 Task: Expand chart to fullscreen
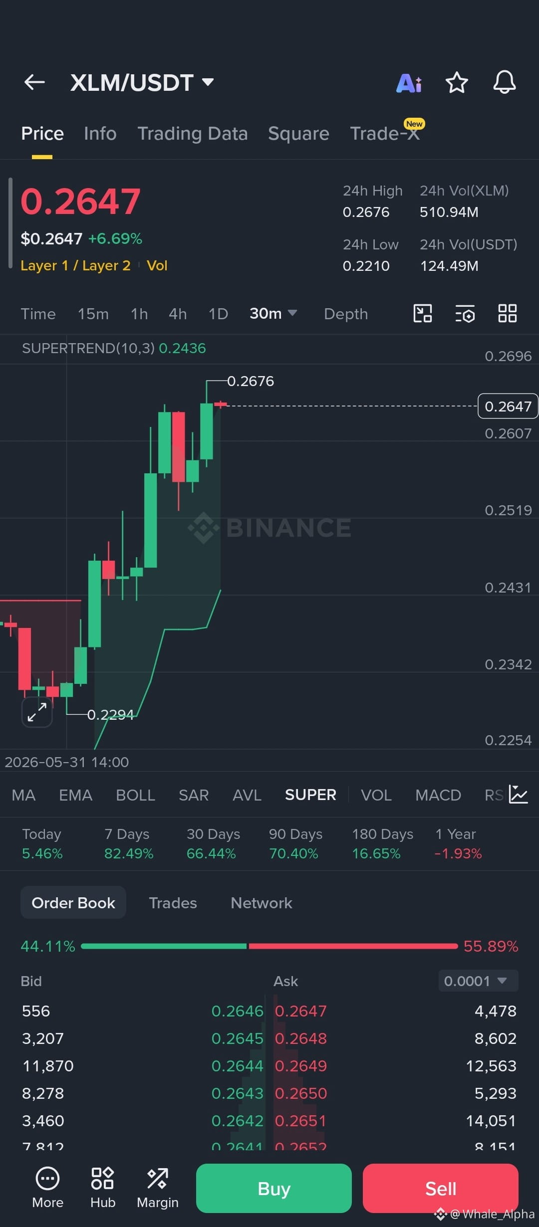tap(37, 712)
